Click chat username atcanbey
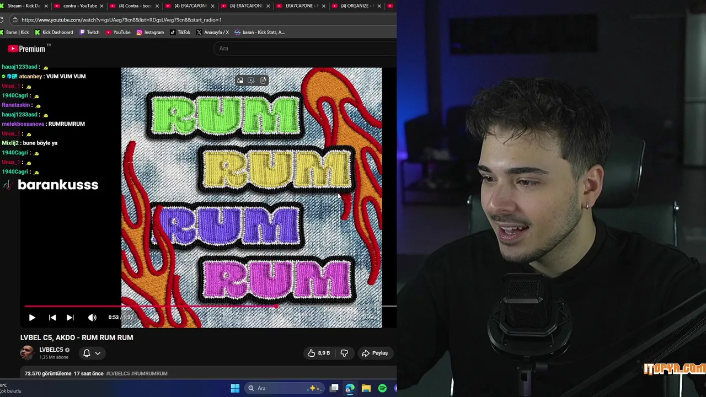706x397 pixels. (x=30, y=77)
